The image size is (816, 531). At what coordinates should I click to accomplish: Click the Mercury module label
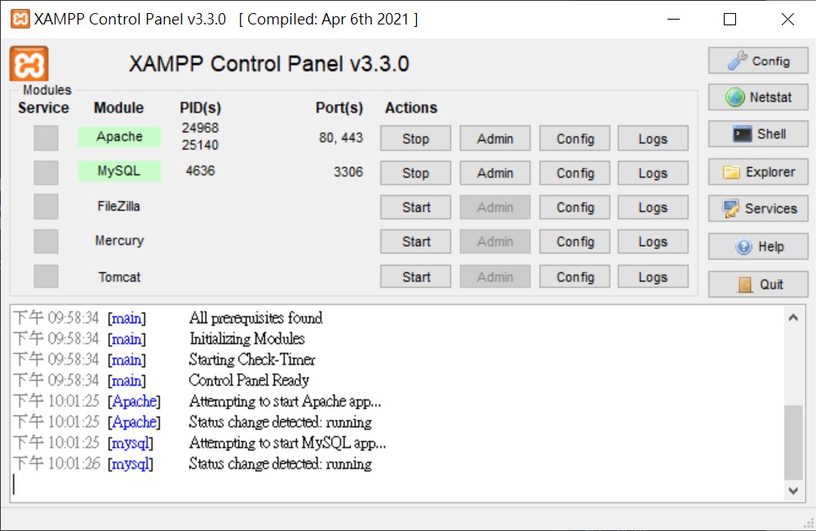click(119, 241)
